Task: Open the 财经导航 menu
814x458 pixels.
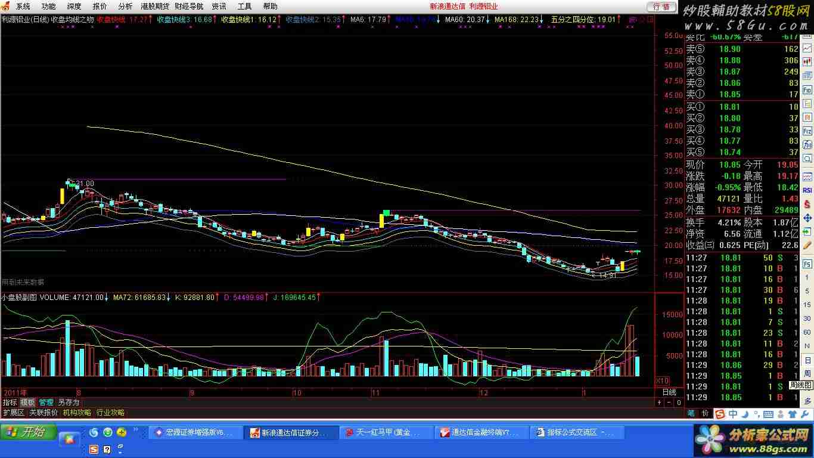Action: 189,6
